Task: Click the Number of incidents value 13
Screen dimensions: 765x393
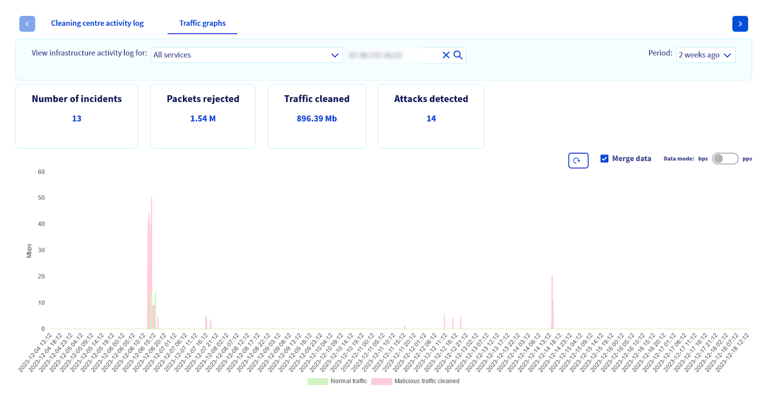Action: click(x=76, y=118)
